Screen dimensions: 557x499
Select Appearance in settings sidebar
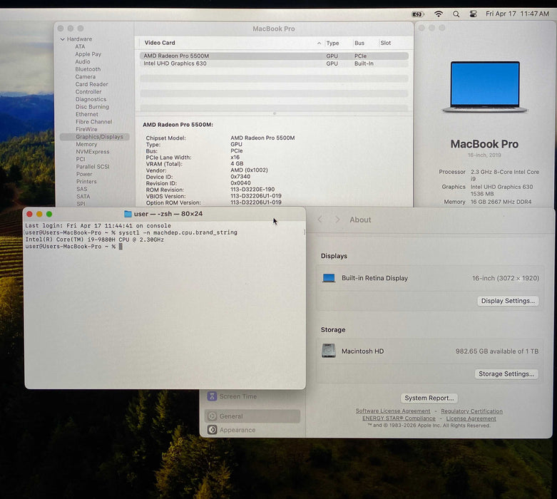click(237, 430)
